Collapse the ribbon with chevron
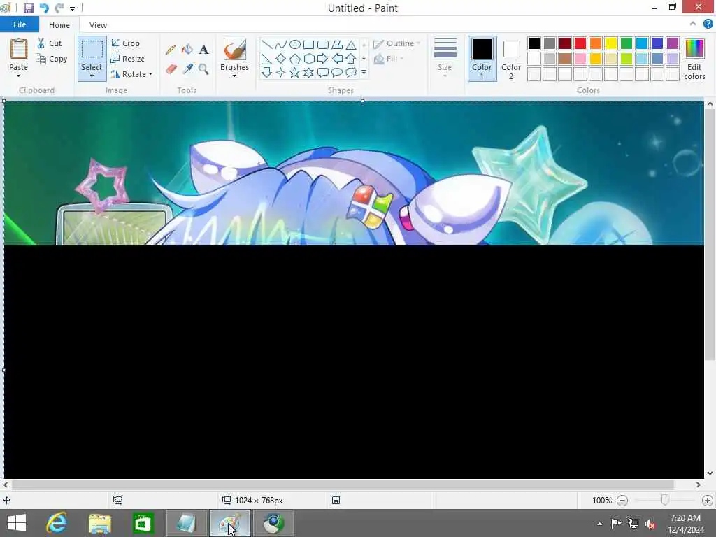 click(x=693, y=24)
